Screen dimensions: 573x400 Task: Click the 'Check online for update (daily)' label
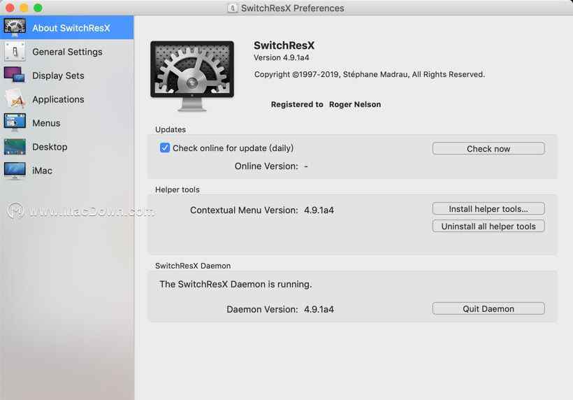point(233,148)
